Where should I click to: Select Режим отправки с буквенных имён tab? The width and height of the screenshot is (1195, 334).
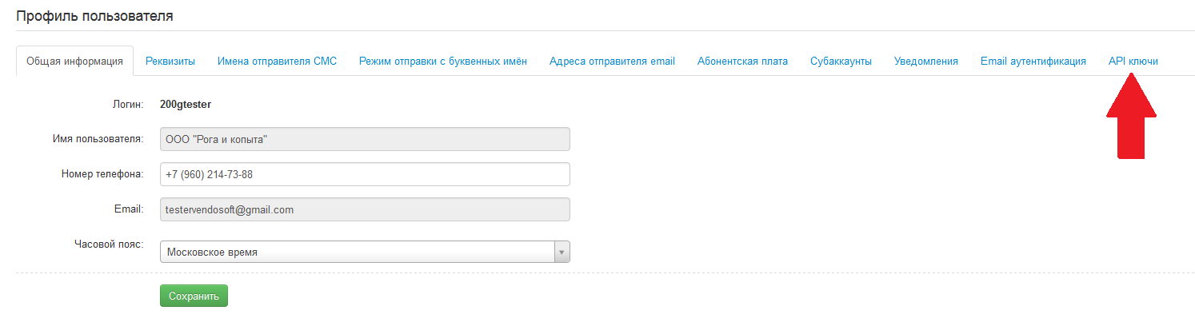(442, 62)
